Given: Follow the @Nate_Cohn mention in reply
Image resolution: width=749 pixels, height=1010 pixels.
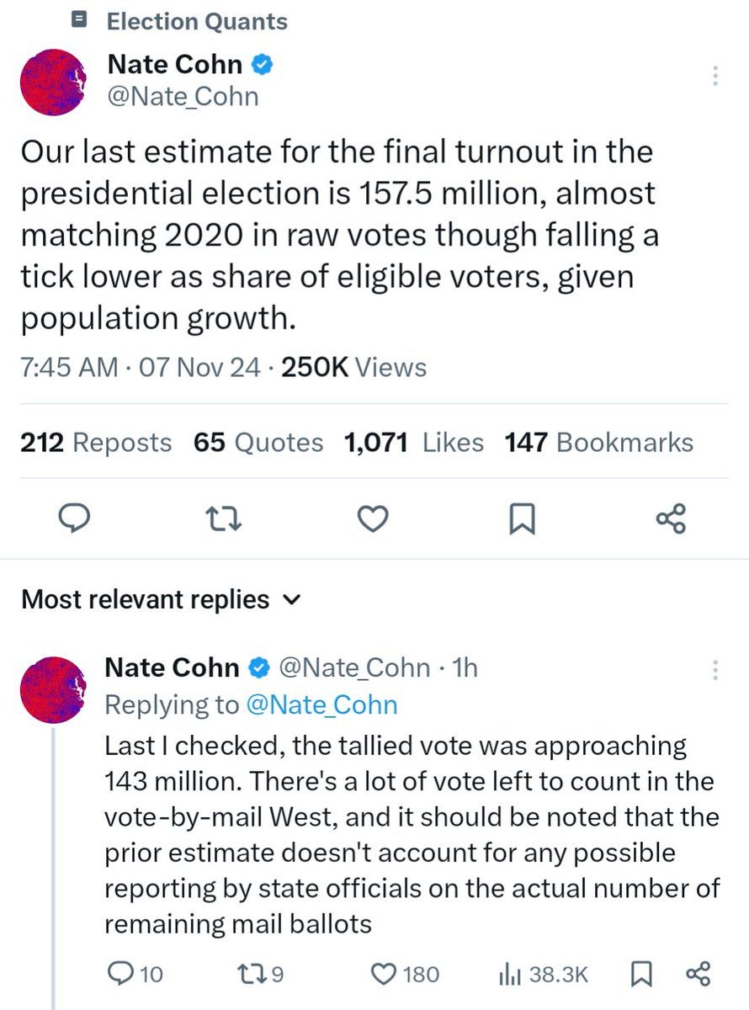Looking at the screenshot, I should tap(321, 704).
